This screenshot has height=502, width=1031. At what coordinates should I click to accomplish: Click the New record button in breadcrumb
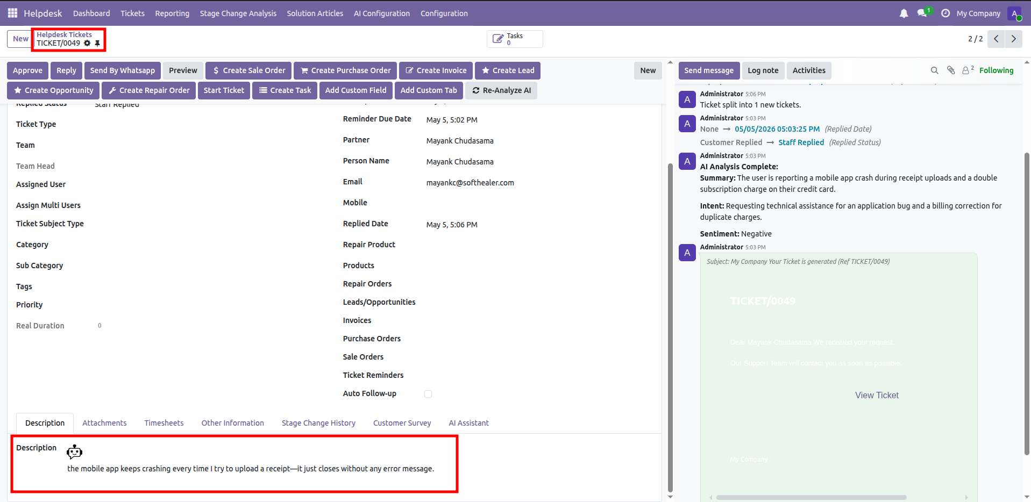click(20, 39)
